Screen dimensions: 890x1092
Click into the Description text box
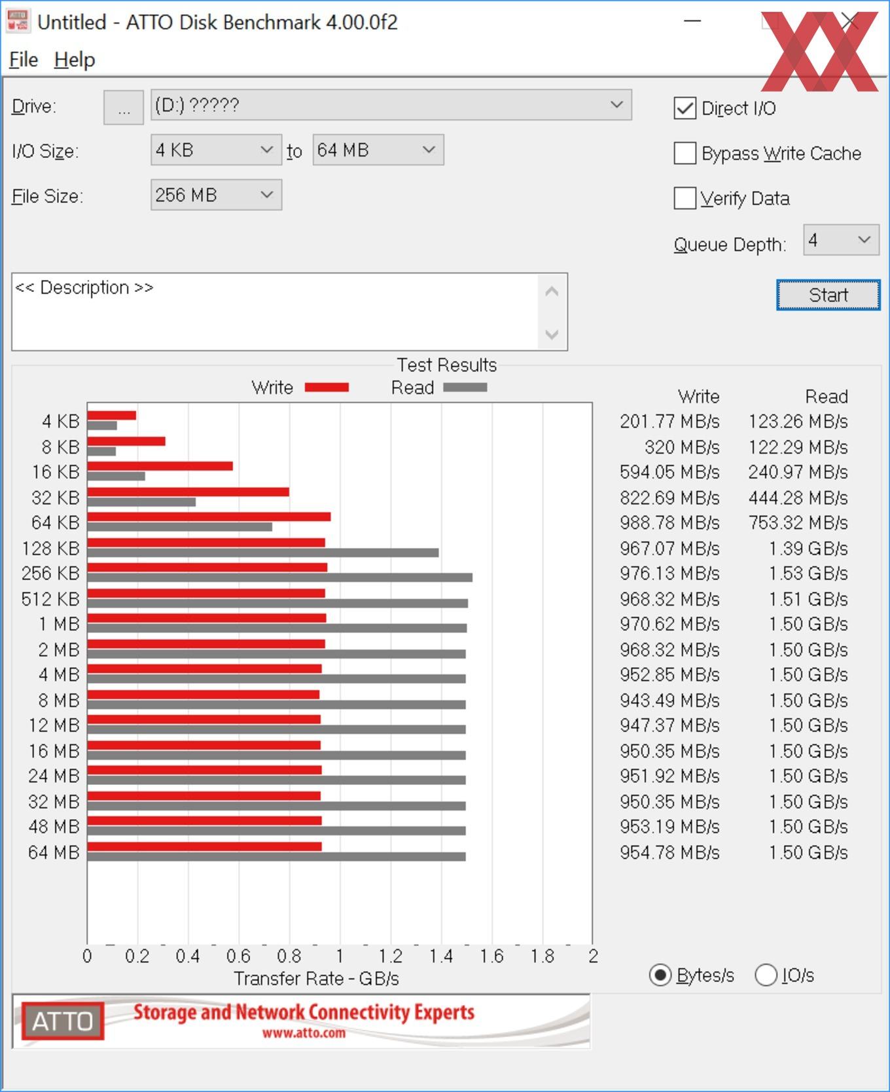point(275,312)
